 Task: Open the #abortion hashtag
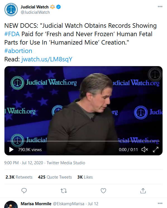coord(18,51)
